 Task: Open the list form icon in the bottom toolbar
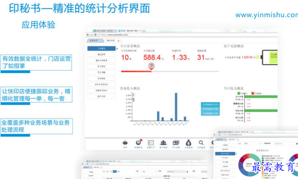point(151,143)
